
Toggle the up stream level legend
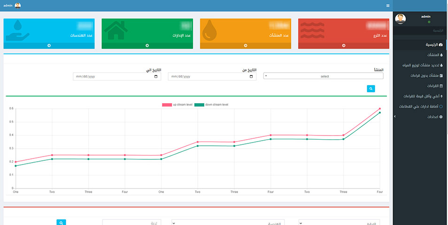(x=178, y=105)
